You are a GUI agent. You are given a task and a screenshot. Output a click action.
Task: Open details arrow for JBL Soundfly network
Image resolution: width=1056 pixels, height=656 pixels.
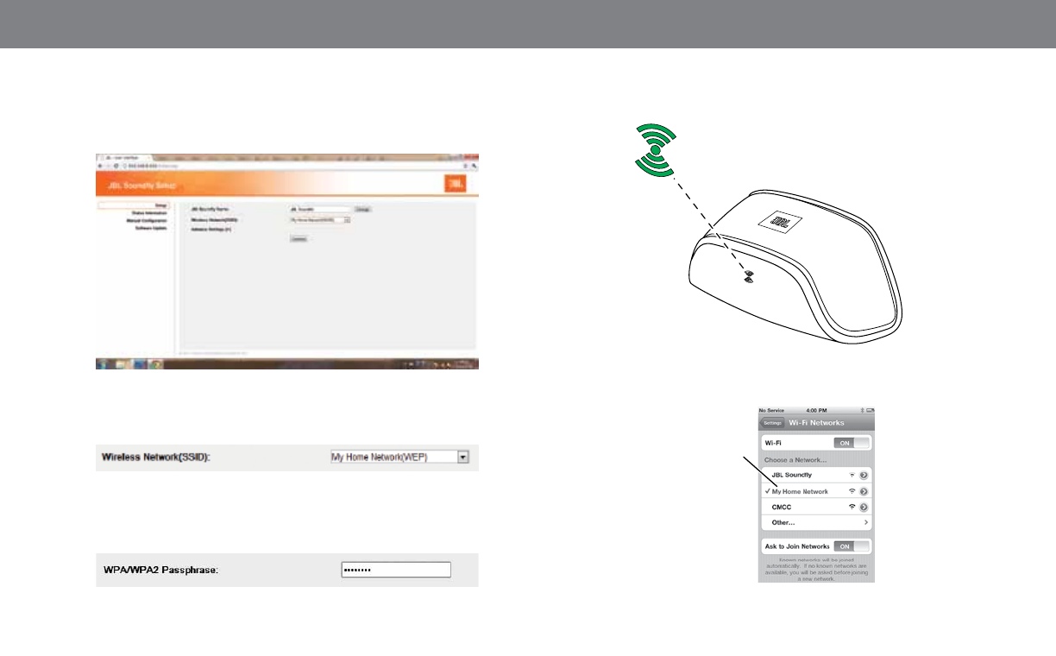click(864, 476)
